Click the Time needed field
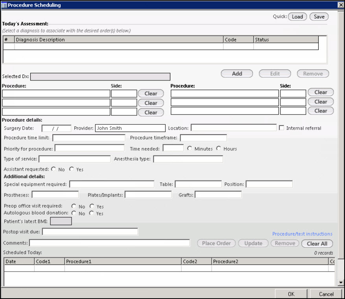345x299 pixels. [x=173, y=148]
